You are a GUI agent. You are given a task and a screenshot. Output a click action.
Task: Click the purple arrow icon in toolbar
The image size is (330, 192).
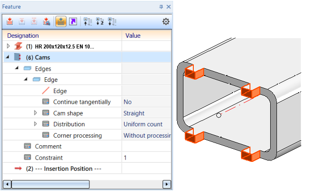coord(73,22)
